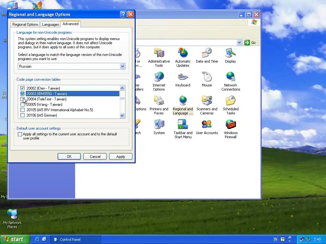Open Taskbar and Start Menu icon
This screenshot has height=244, width=326.
[183, 129]
